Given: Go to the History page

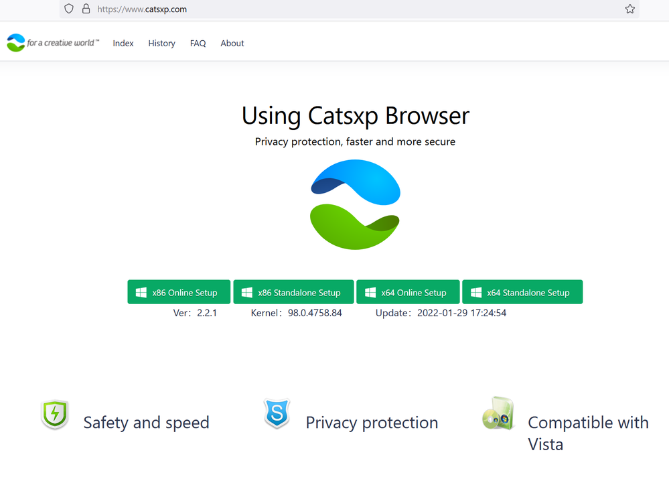Looking at the screenshot, I should [x=161, y=44].
